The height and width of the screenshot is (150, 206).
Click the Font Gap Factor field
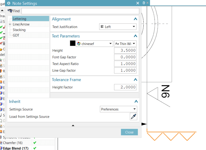point(125,57)
